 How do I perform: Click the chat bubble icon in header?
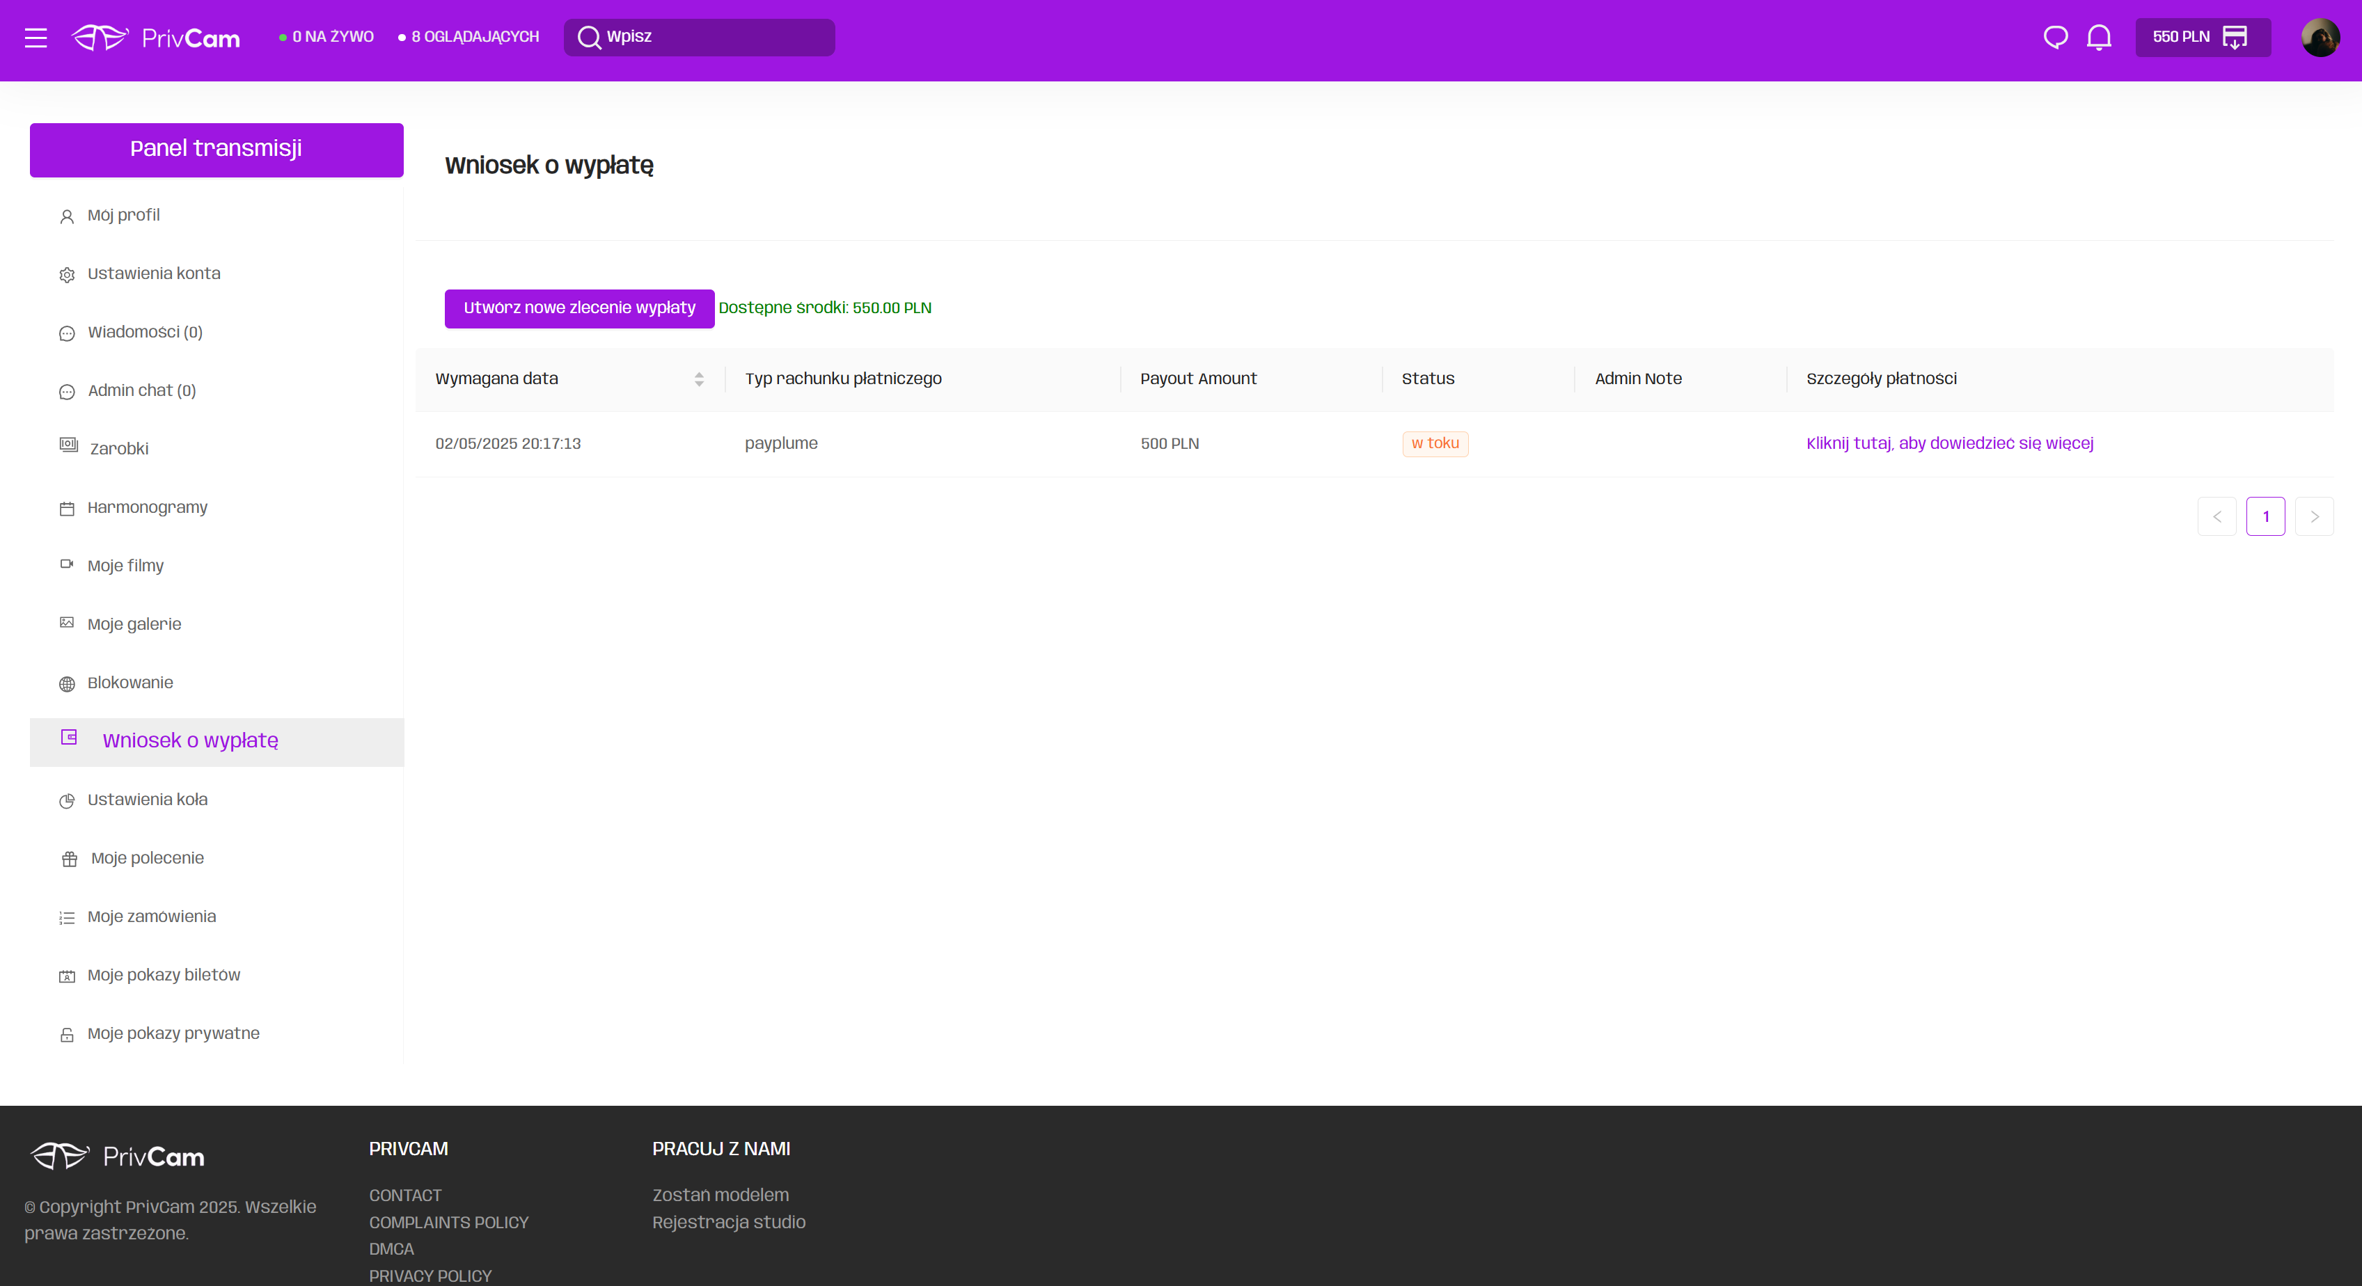point(2055,38)
